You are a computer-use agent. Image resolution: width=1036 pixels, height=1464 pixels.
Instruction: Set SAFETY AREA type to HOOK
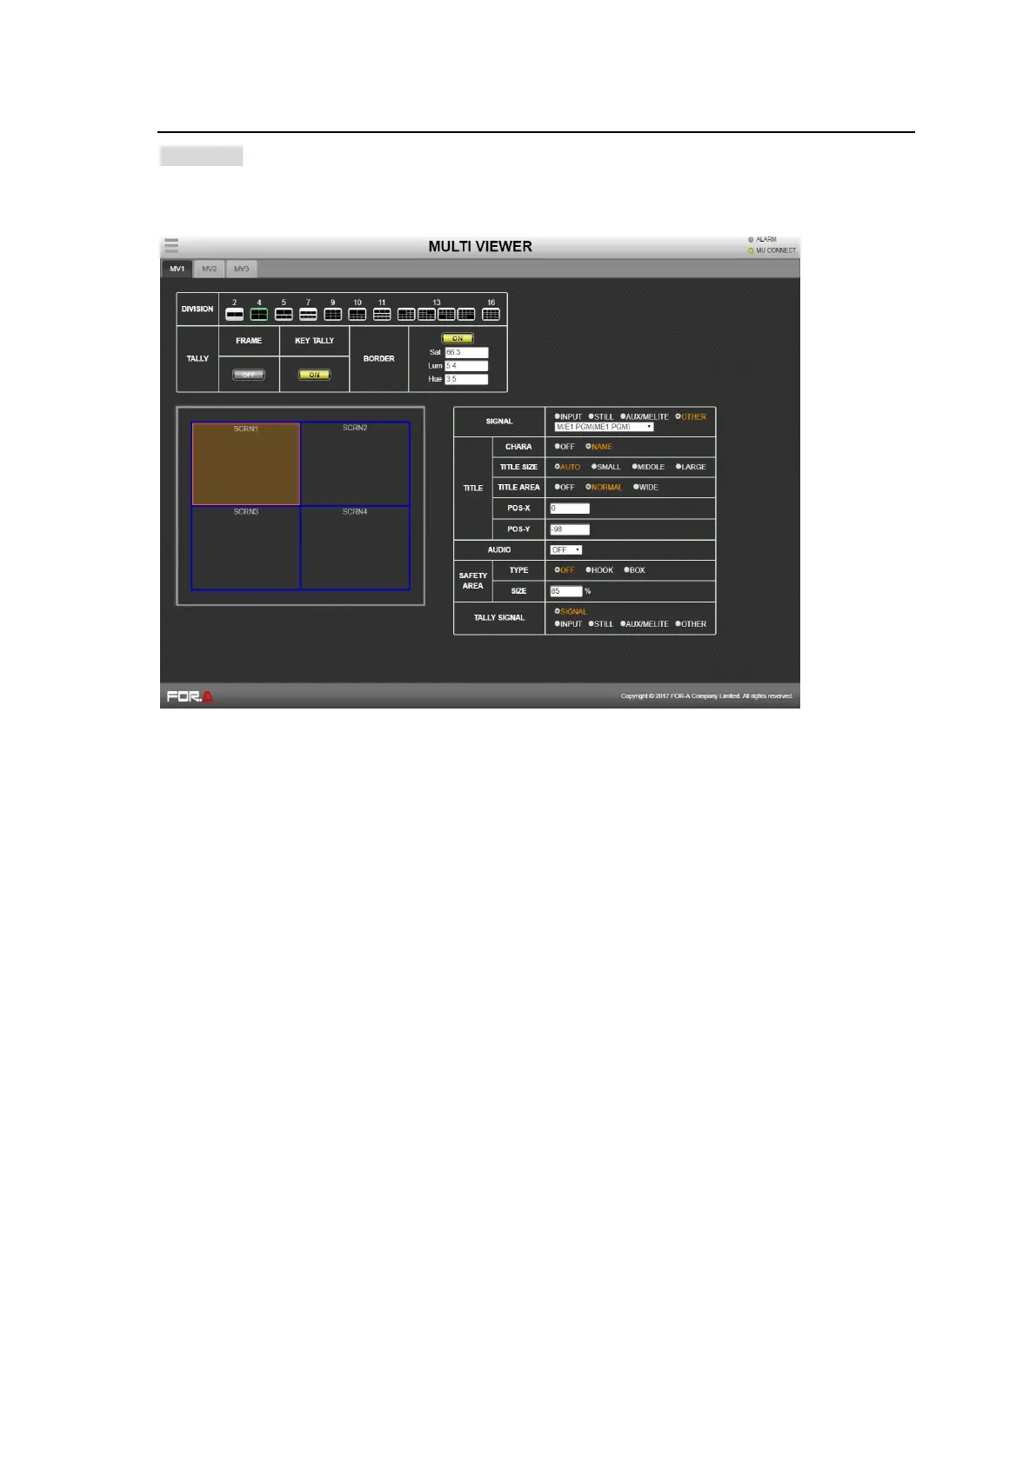pyautogui.click(x=600, y=570)
